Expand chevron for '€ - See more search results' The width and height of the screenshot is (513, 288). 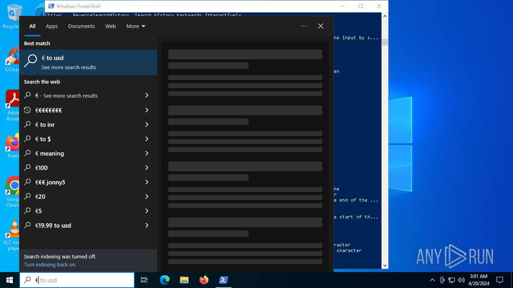[x=147, y=96]
